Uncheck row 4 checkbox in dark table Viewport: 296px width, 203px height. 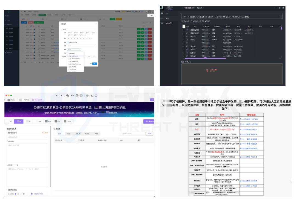[187, 40]
